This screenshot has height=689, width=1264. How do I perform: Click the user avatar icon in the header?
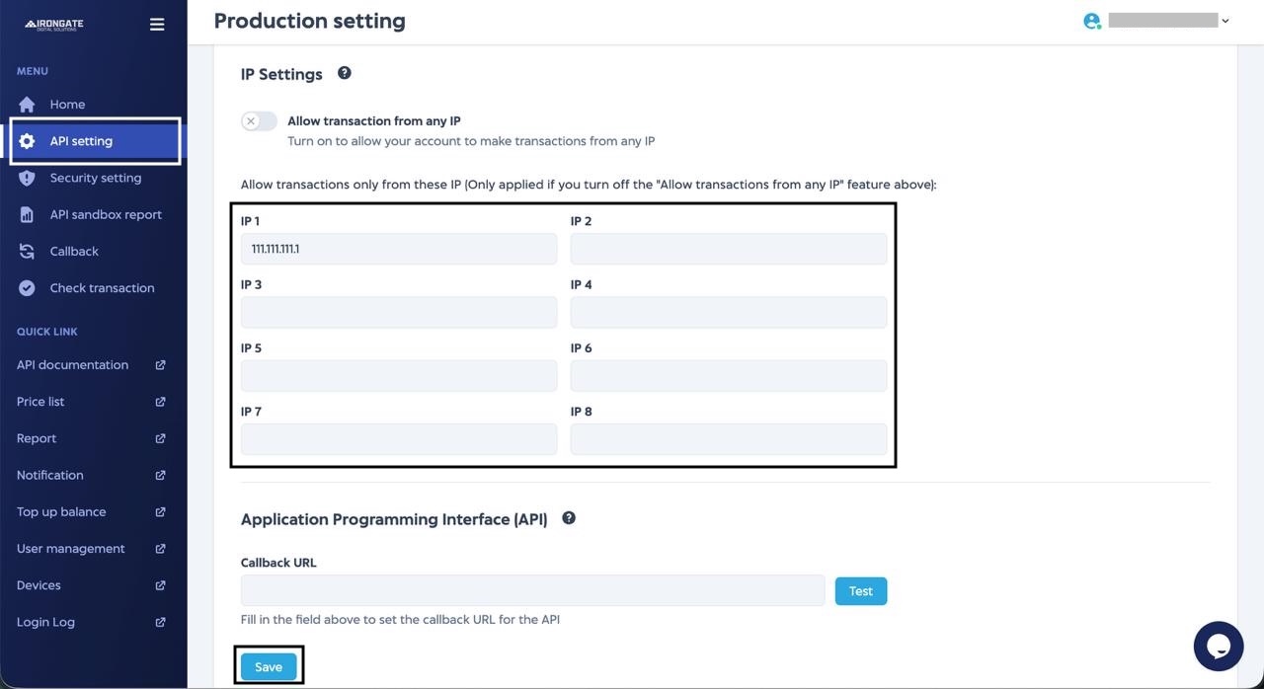(1091, 20)
